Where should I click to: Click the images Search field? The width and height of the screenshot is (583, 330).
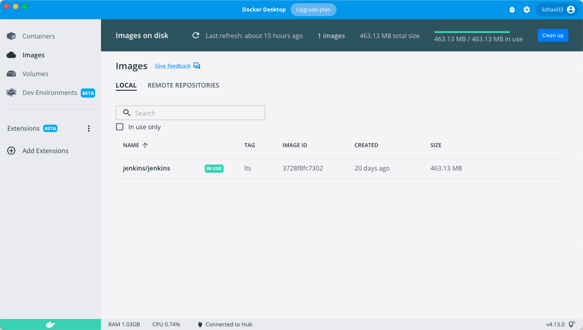[x=191, y=113]
